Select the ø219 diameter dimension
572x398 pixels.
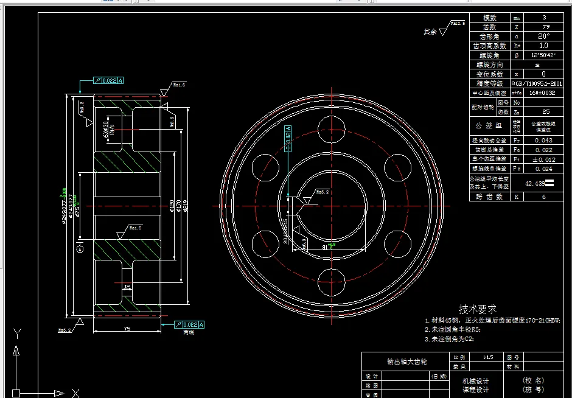tap(186, 206)
